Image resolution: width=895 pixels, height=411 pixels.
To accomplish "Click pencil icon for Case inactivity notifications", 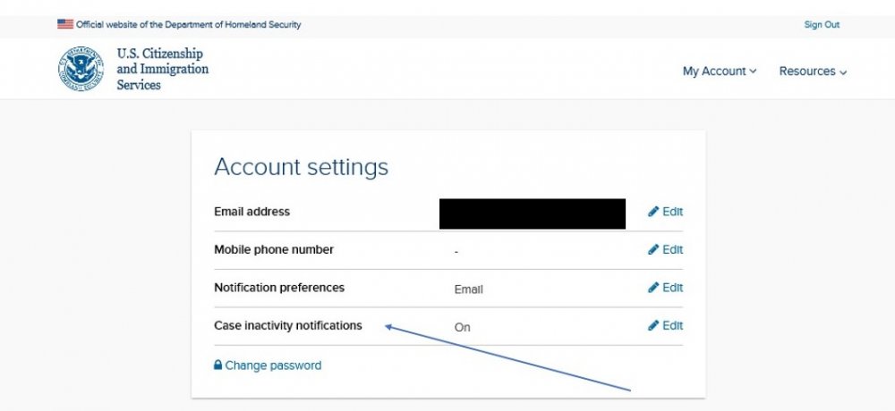I will pos(653,325).
